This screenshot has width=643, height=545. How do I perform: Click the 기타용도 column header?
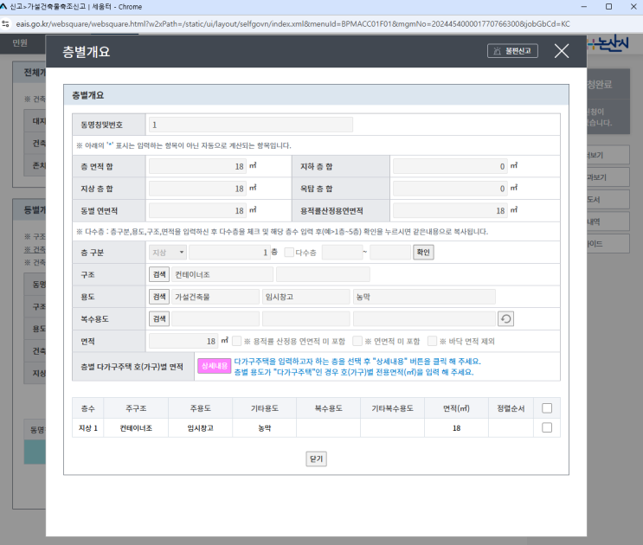(x=265, y=408)
